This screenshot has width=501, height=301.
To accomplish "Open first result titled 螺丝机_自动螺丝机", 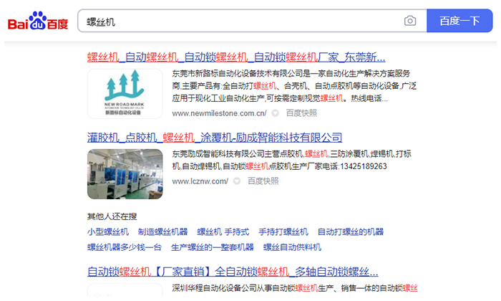I will [236, 57].
